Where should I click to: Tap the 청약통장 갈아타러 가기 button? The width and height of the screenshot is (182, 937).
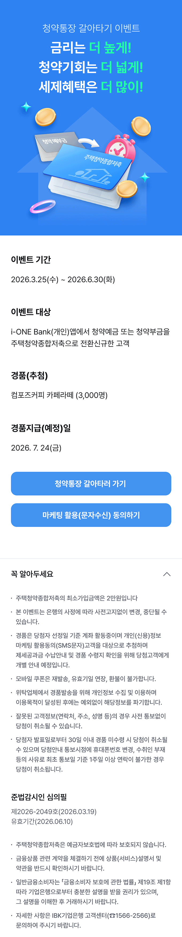pos(91,484)
